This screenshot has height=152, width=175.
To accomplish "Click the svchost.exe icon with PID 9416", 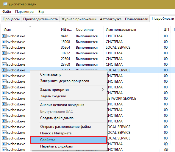I will [4, 36].
